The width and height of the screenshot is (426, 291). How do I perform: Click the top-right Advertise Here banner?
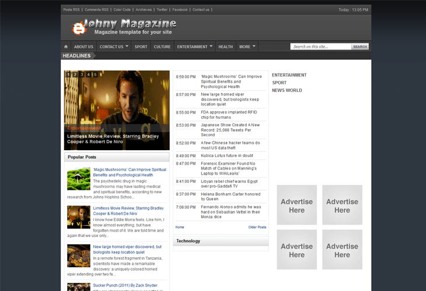342,205
